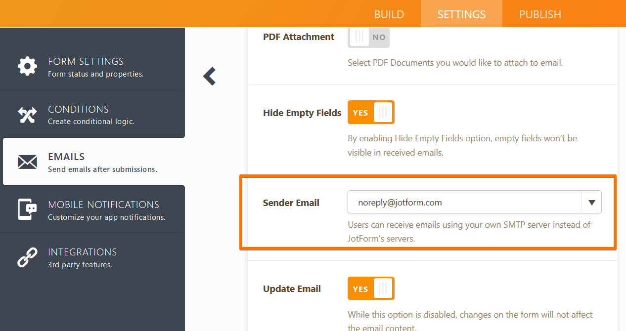Click the Mobile Notifications phone icon

coord(27,209)
